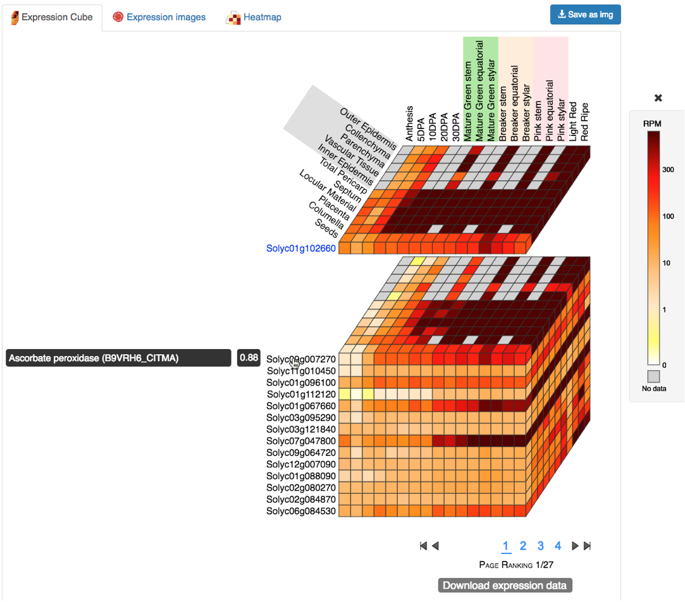Go to previous page arrow
Viewport: 685px width, 602px height.
[435, 546]
